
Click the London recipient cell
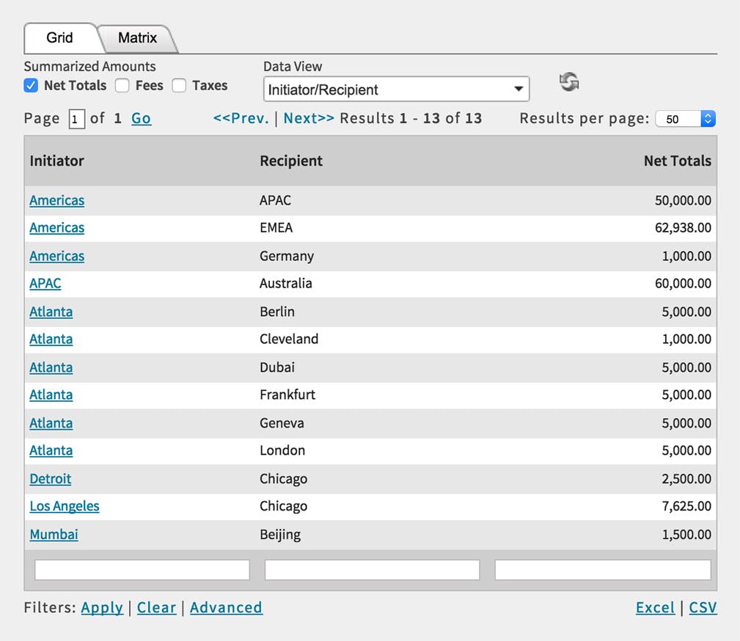(x=282, y=451)
